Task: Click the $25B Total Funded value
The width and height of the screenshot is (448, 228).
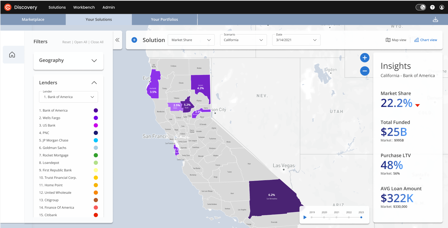Action: (x=394, y=132)
